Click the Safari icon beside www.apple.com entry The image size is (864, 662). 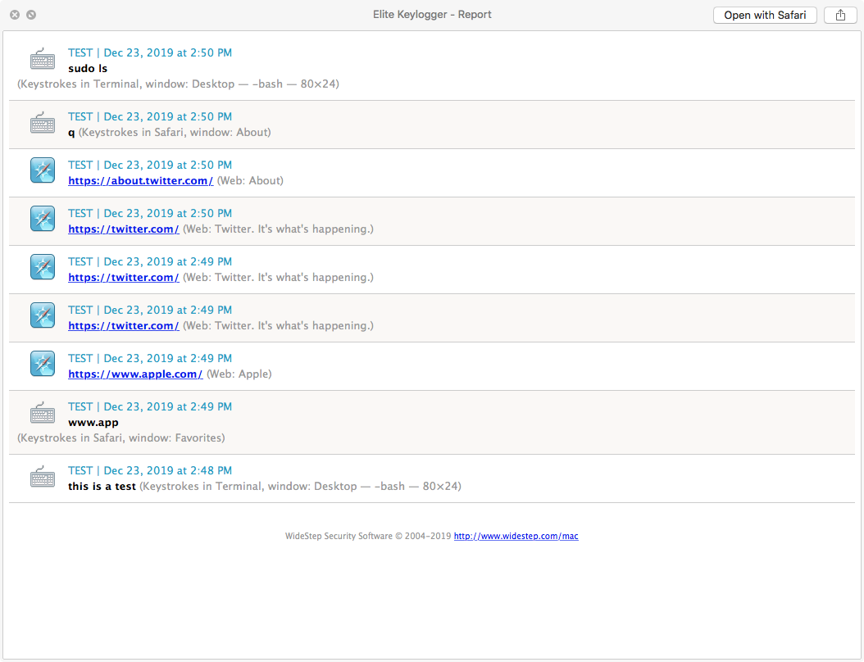tap(43, 364)
